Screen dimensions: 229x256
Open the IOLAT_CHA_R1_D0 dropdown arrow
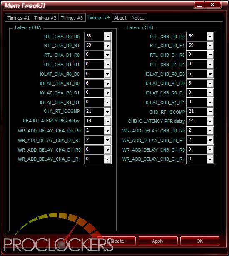tap(107, 84)
